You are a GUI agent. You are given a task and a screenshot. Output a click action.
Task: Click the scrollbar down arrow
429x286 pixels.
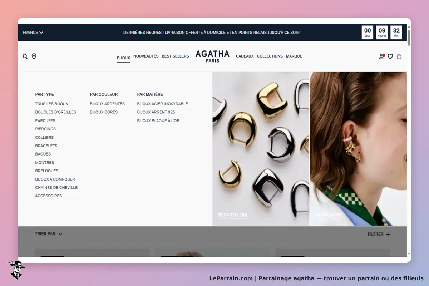[409, 254]
